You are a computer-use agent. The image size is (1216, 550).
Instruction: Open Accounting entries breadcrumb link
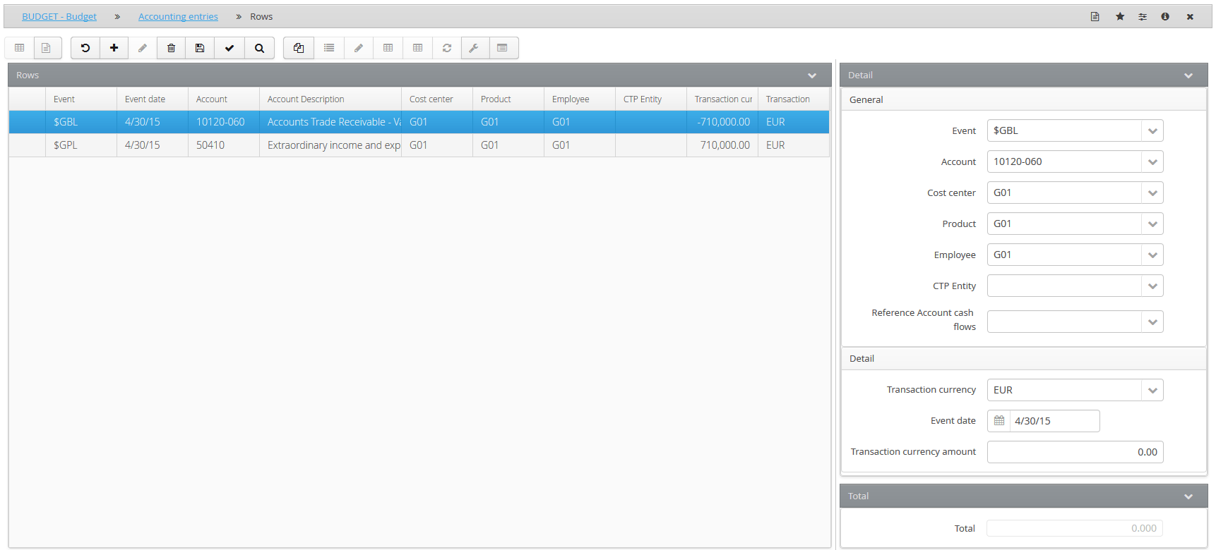(x=178, y=16)
